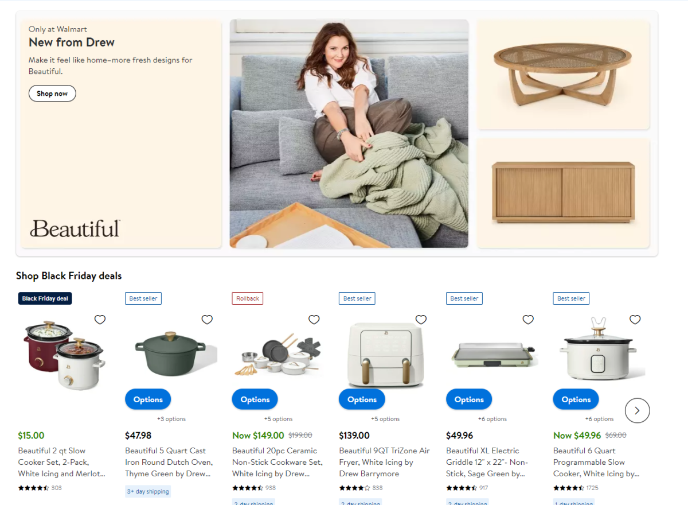Open Options for the 6 Quart Slow Cooker
Viewport: 688px width, 505px height.
point(576,399)
